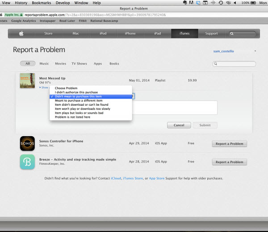Click the Sonos Controller app icon
The width and height of the screenshot is (268, 232).
pos(27,143)
